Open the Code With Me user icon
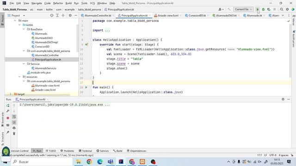The height and width of the screenshot is (166, 296). tap(221, 9)
